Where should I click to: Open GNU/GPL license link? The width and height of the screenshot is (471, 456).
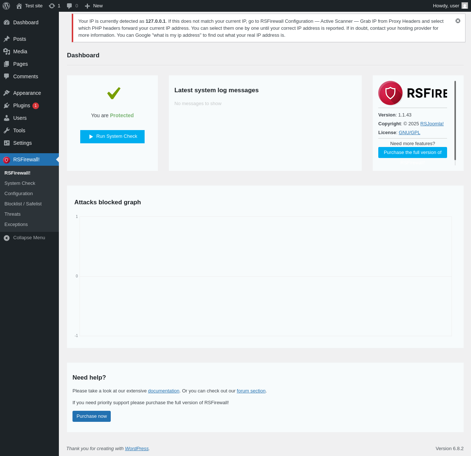(410, 133)
